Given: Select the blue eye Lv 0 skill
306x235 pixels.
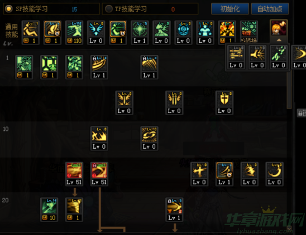Looking at the screenshot, I should (184, 32).
